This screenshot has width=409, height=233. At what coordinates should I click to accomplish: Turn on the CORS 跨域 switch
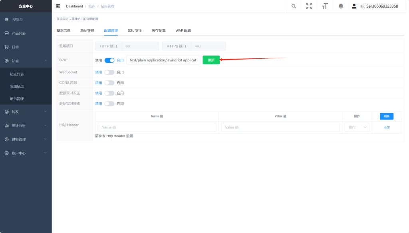coord(109,83)
